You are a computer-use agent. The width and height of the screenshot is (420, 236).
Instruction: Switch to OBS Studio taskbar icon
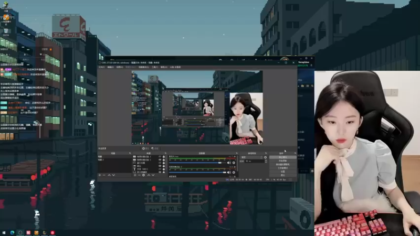click(x=20, y=233)
